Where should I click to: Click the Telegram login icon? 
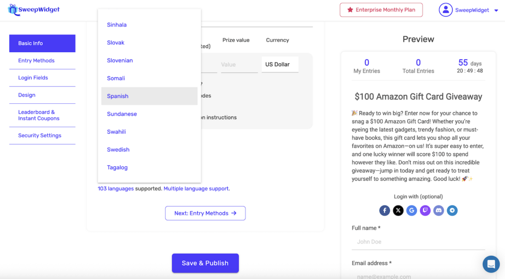click(452, 211)
